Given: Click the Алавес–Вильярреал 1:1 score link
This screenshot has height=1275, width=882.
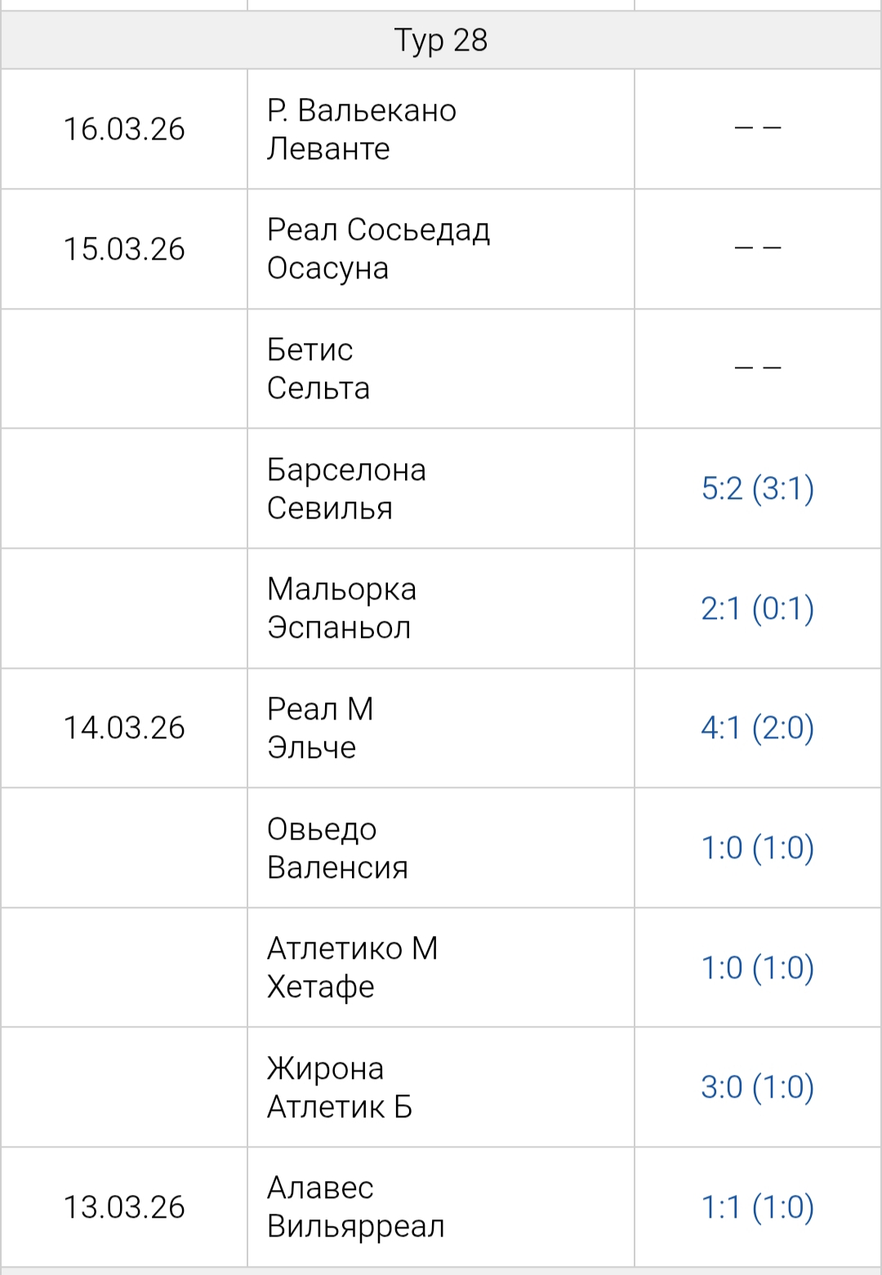Looking at the screenshot, I should pos(757,1207).
